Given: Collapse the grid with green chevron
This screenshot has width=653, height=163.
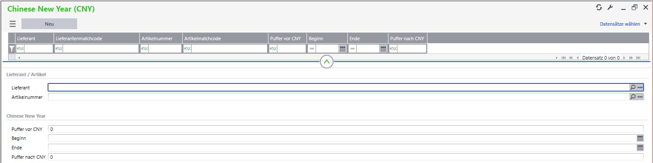Looking at the screenshot, I should [x=327, y=62].
